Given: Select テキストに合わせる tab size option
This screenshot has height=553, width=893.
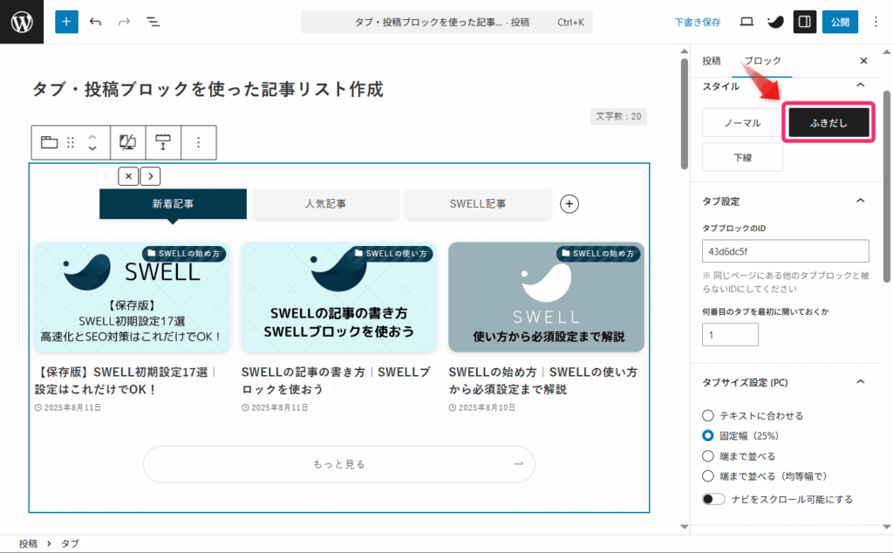Looking at the screenshot, I should click(x=708, y=415).
